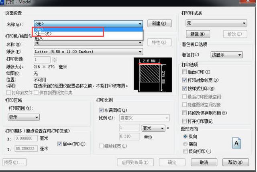Click the 帮助(H) button
This screenshot has height=172, width=257.
[236, 162]
